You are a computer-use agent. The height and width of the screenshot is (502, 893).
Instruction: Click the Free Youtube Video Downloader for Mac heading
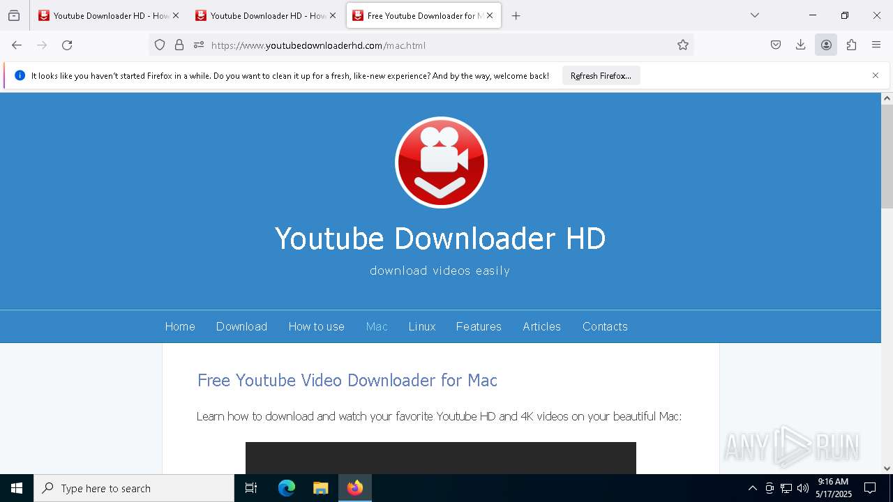coord(347,380)
